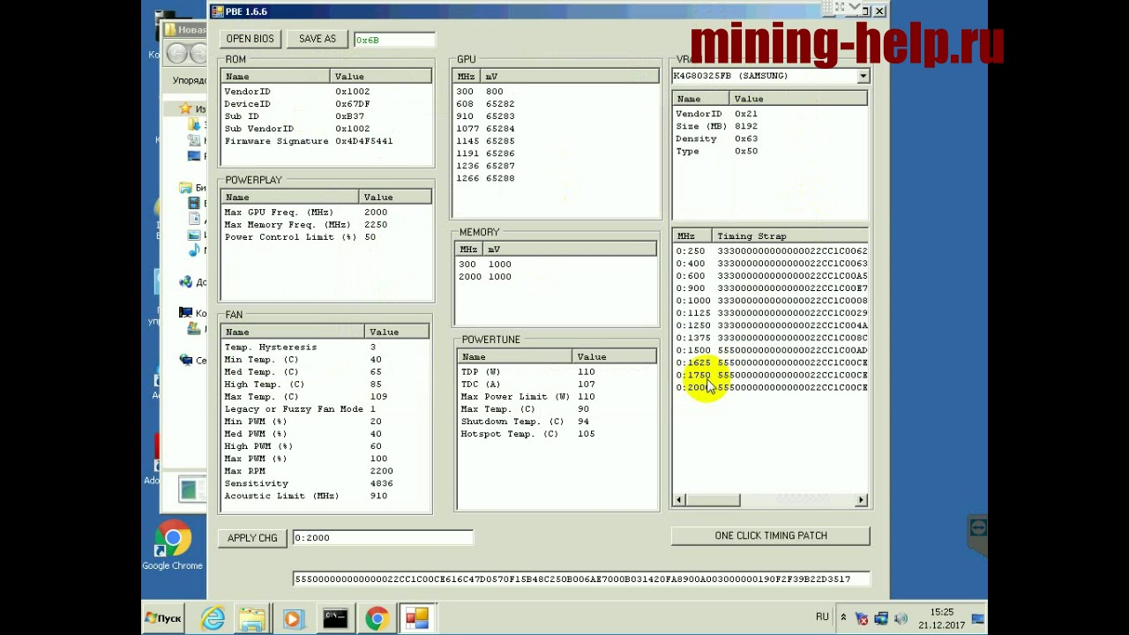Viewport: 1129px width, 635px height.
Task: Select memory 2000 MHz 1000 row
Action: click(556, 277)
